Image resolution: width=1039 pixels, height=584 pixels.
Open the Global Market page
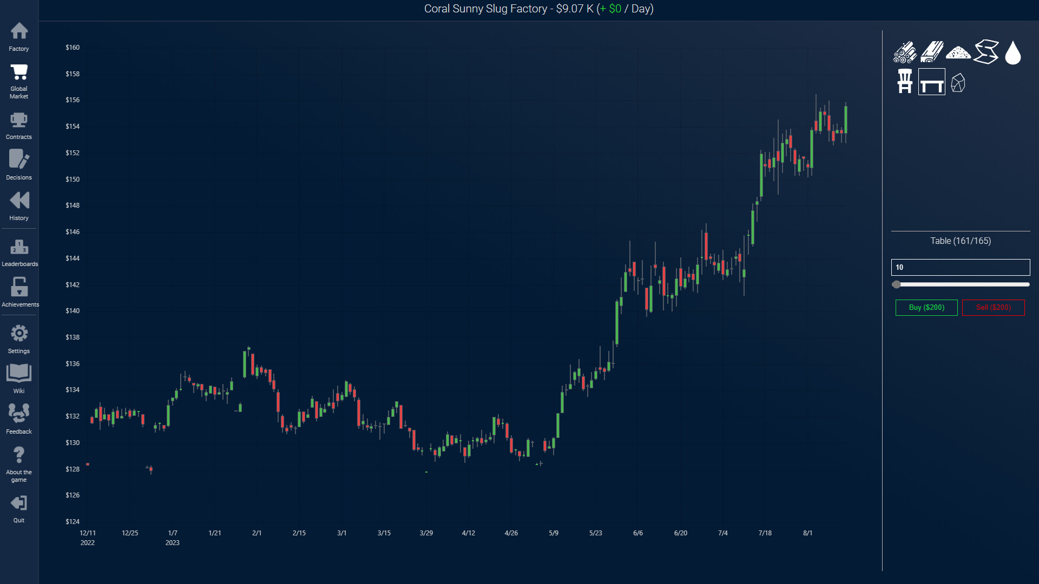pos(19,81)
